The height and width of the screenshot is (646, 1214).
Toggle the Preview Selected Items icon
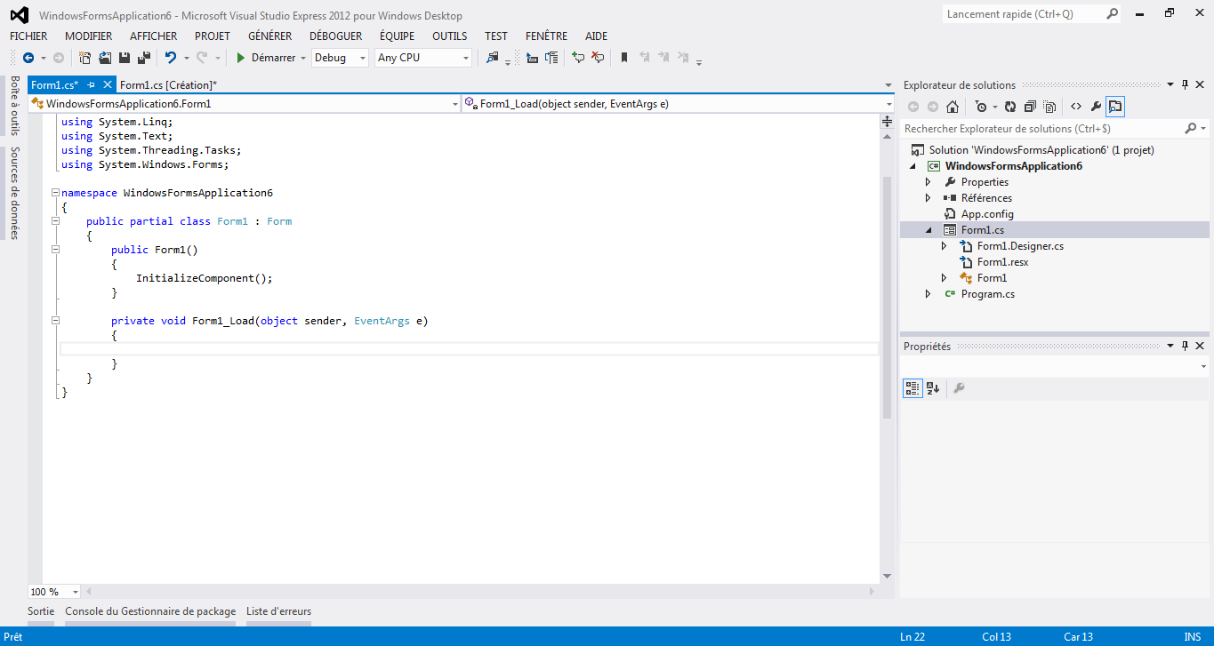[1115, 107]
